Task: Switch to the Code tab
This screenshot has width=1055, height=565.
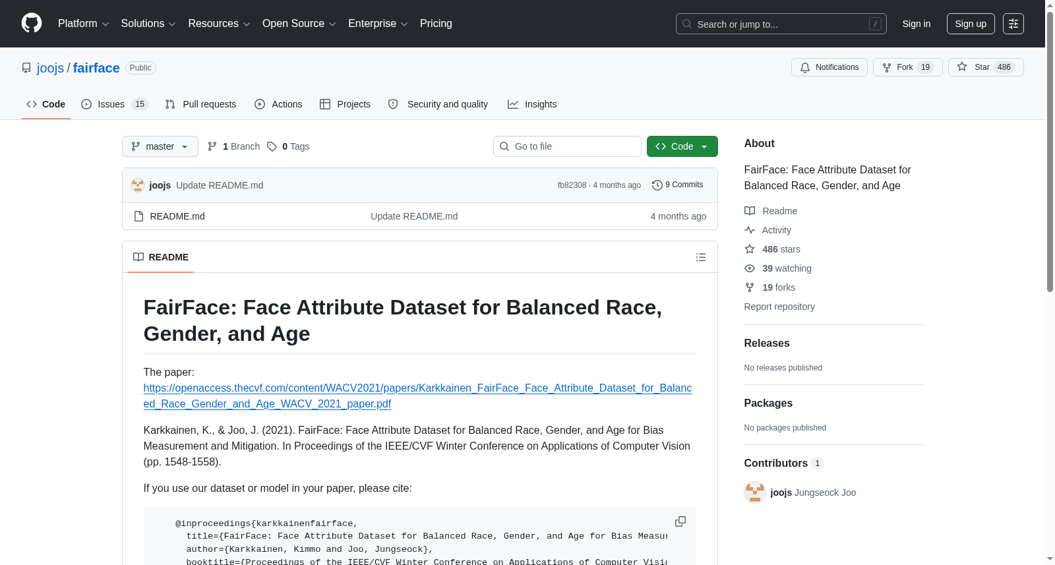Action: [46, 104]
